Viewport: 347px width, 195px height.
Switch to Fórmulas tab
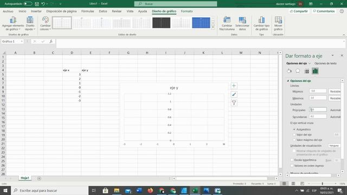88,11
